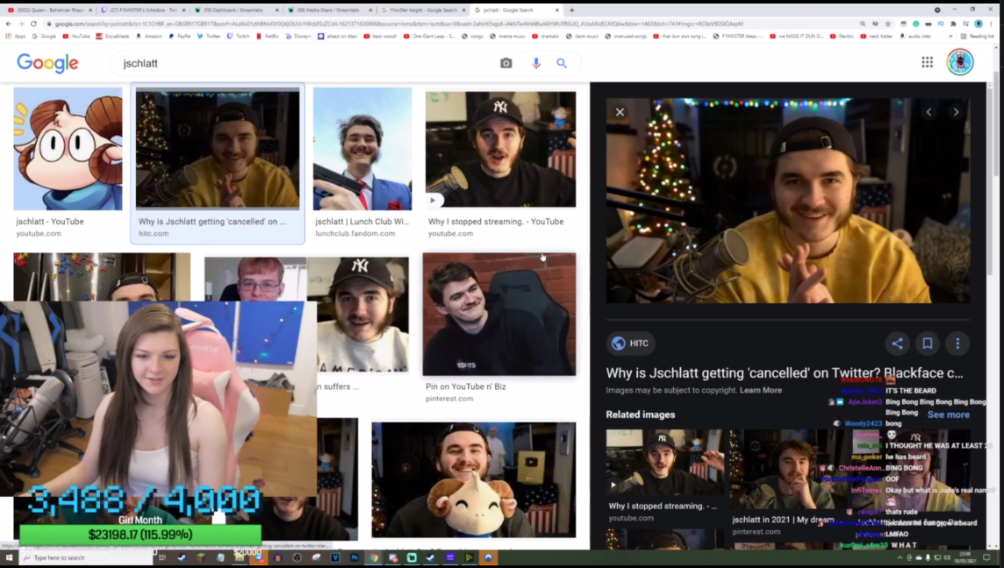Start voice search with the microphone icon
The width and height of the screenshot is (1004, 568).
point(536,63)
